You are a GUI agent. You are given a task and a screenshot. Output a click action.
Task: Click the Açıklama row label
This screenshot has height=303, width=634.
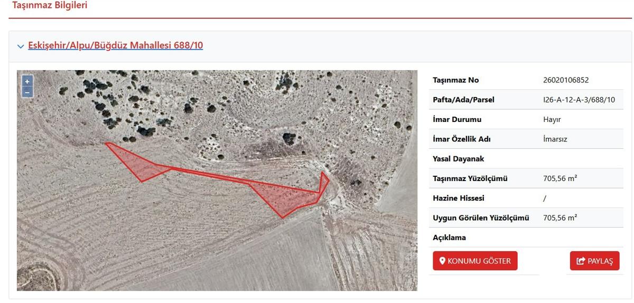tap(449, 238)
